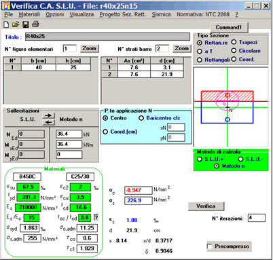Viewport: 273px width, 260px height.
Task: Click the C25/30 concrete material button
Action: (80, 177)
